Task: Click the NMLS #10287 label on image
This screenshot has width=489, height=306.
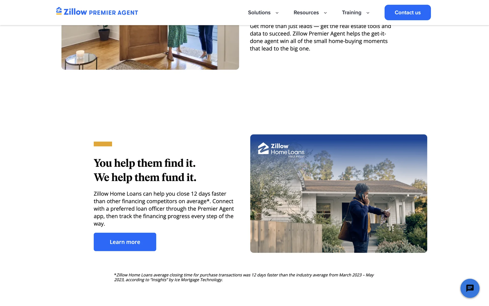Action: (296, 157)
